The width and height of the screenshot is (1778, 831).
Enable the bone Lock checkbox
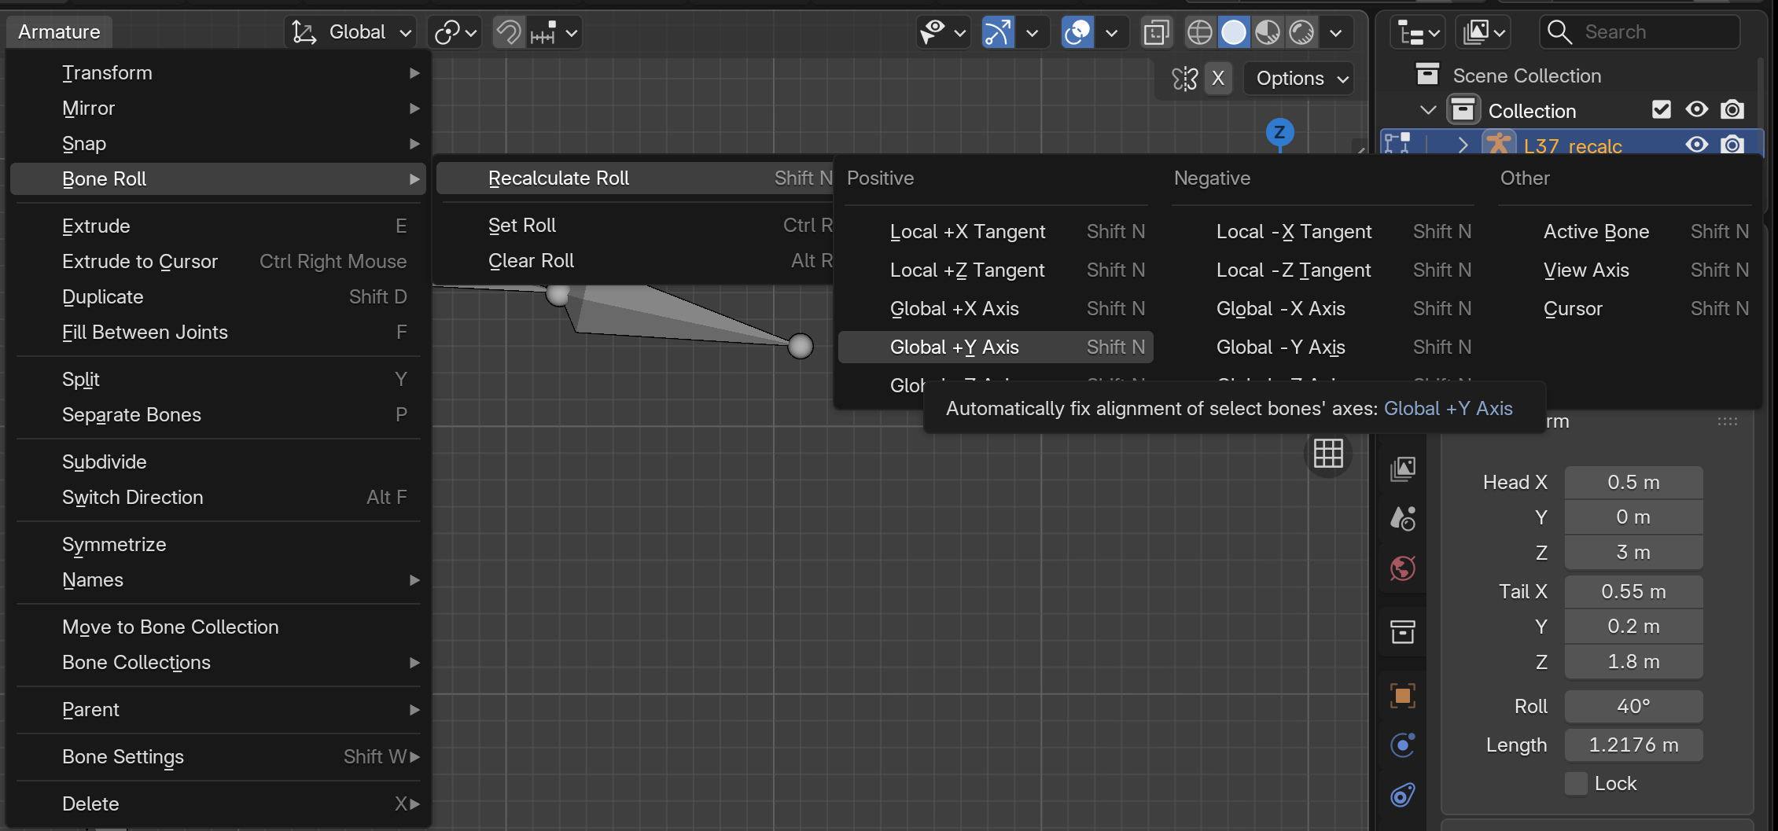point(1575,784)
